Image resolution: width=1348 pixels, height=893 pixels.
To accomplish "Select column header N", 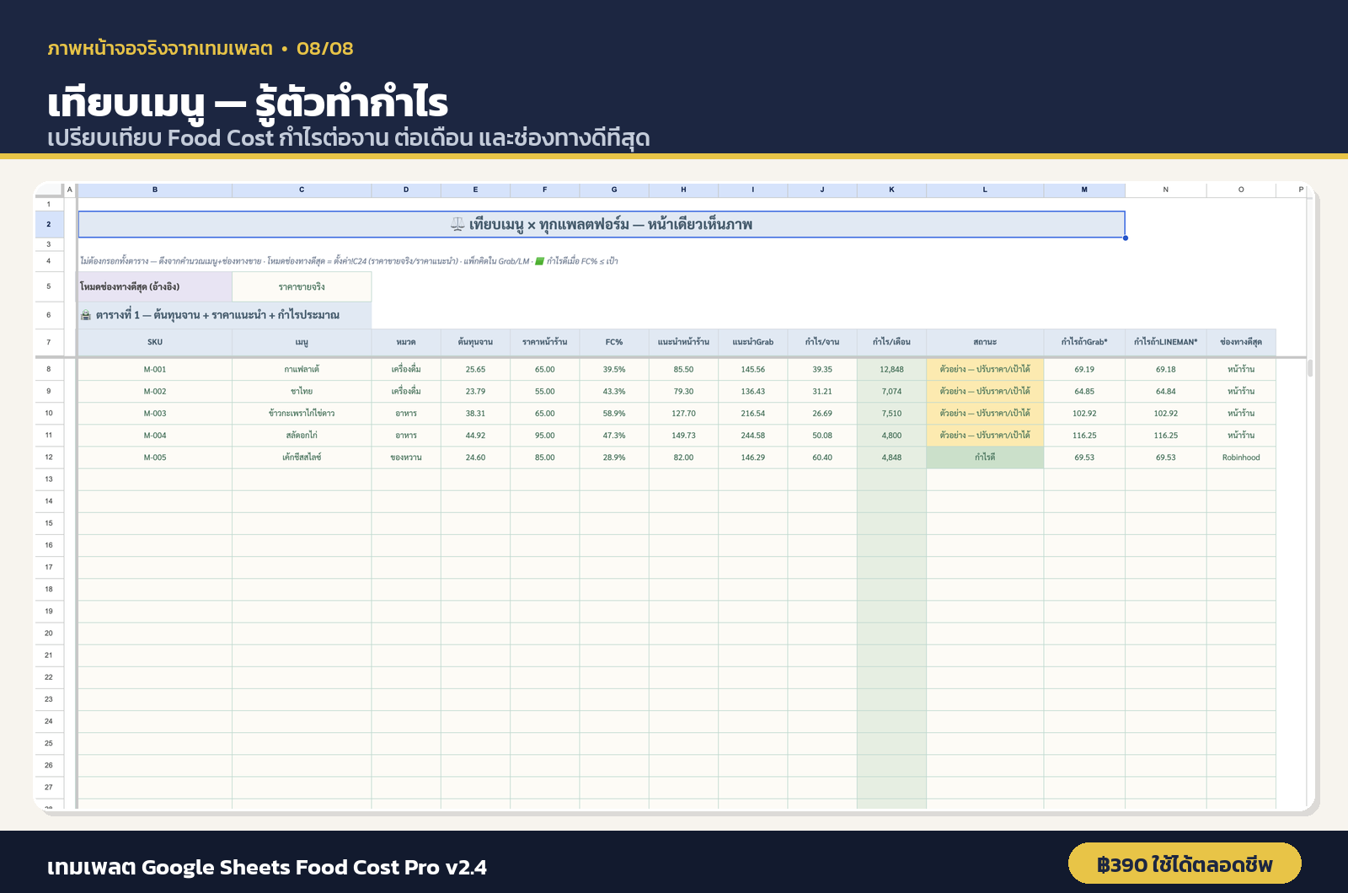I will (1166, 190).
